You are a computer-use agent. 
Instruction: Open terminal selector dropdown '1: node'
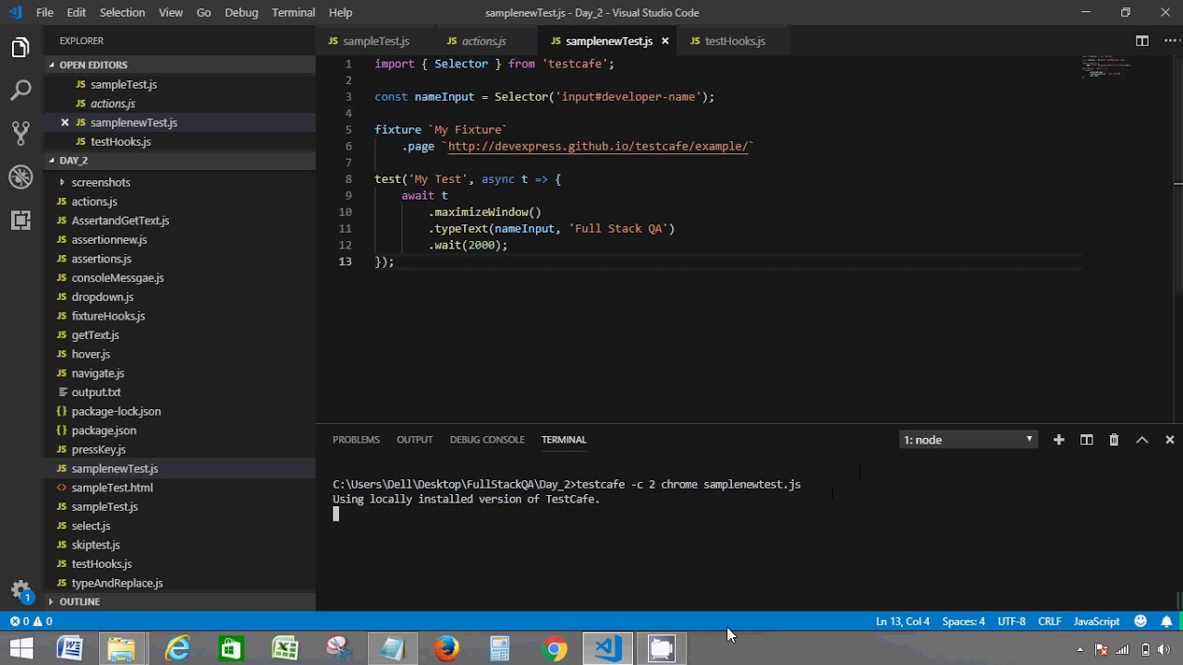pyautogui.click(x=969, y=440)
